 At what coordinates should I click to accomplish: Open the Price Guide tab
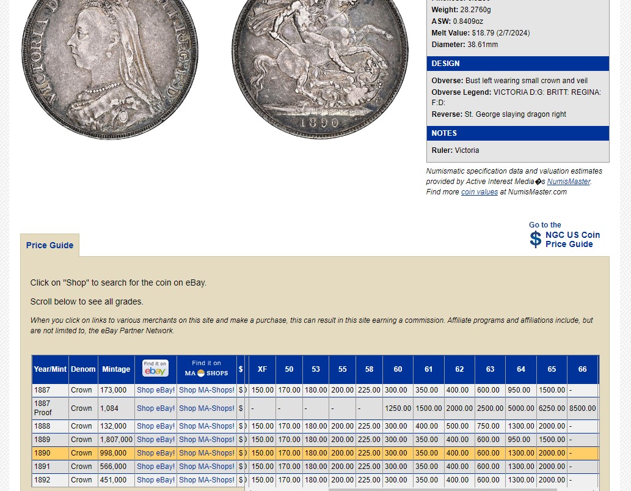pyautogui.click(x=49, y=245)
